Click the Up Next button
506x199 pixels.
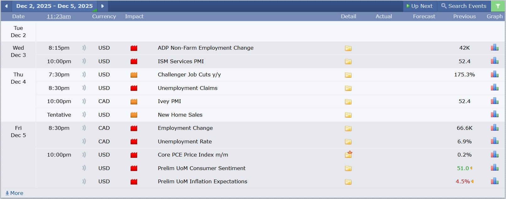[x=419, y=6]
